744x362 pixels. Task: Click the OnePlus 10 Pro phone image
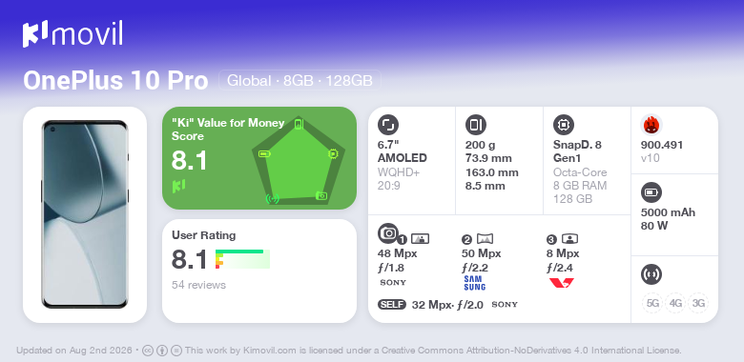click(x=85, y=214)
